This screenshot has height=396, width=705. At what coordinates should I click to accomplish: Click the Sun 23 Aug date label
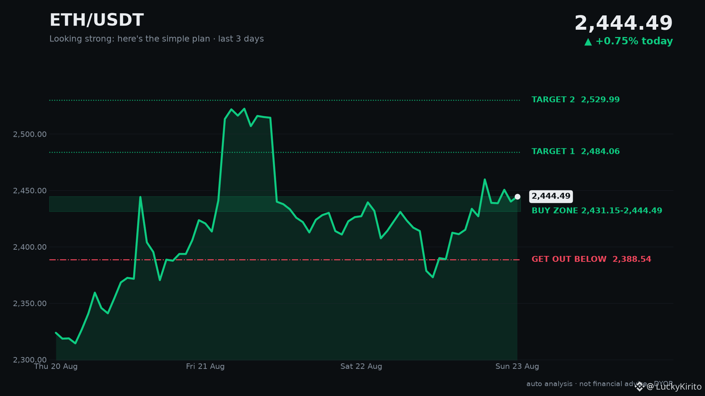click(x=517, y=366)
